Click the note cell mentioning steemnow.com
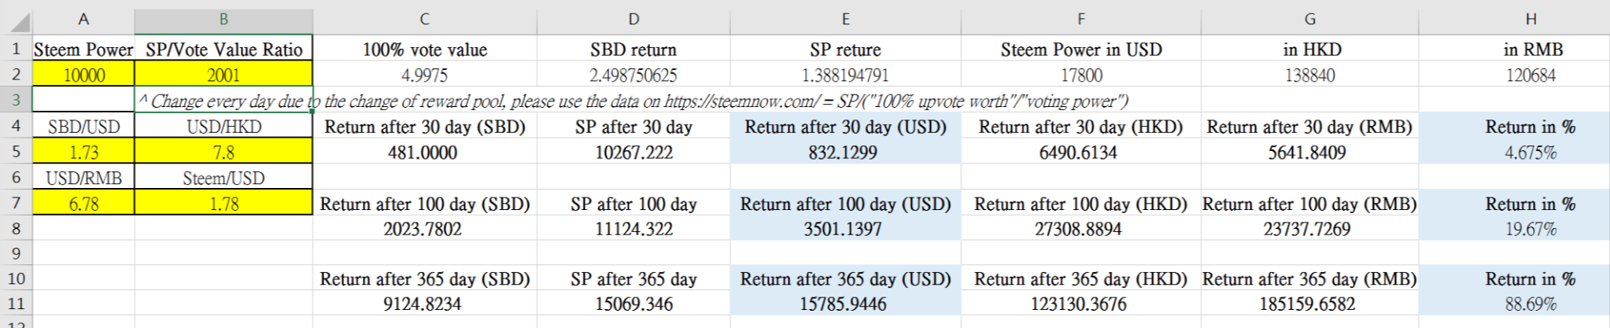 click(223, 101)
